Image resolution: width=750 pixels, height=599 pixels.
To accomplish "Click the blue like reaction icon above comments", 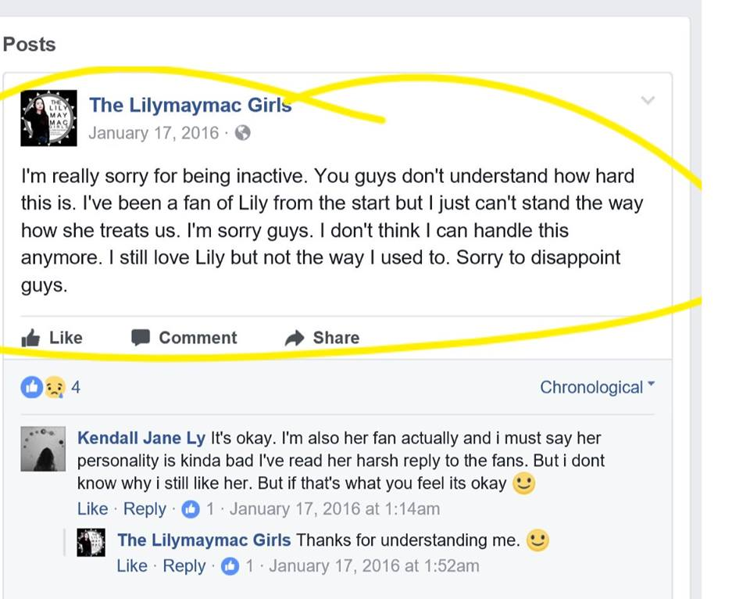I will pyautogui.click(x=31, y=386).
